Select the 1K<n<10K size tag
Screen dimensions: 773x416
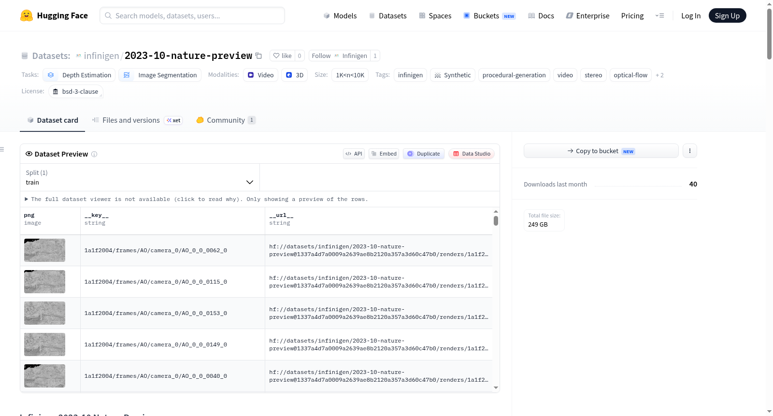(x=350, y=75)
